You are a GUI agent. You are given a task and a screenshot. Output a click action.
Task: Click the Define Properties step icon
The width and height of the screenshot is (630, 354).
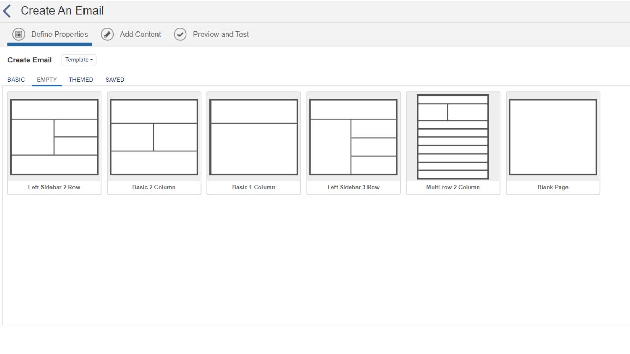[x=18, y=35]
